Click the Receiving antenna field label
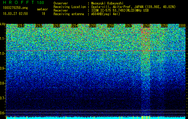This screenshot has height=119, width=188. pos(69,14)
